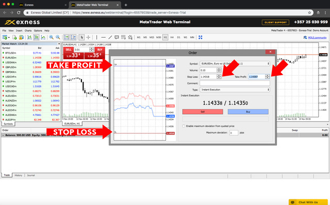This screenshot has height=205, width=330.
Task: Open the Help menu
Action: [x=47, y=30]
